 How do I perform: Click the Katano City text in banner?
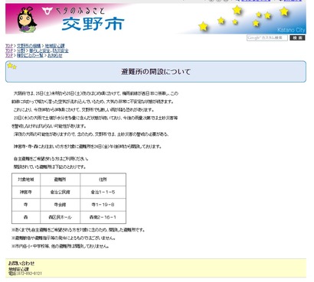coord(291,30)
